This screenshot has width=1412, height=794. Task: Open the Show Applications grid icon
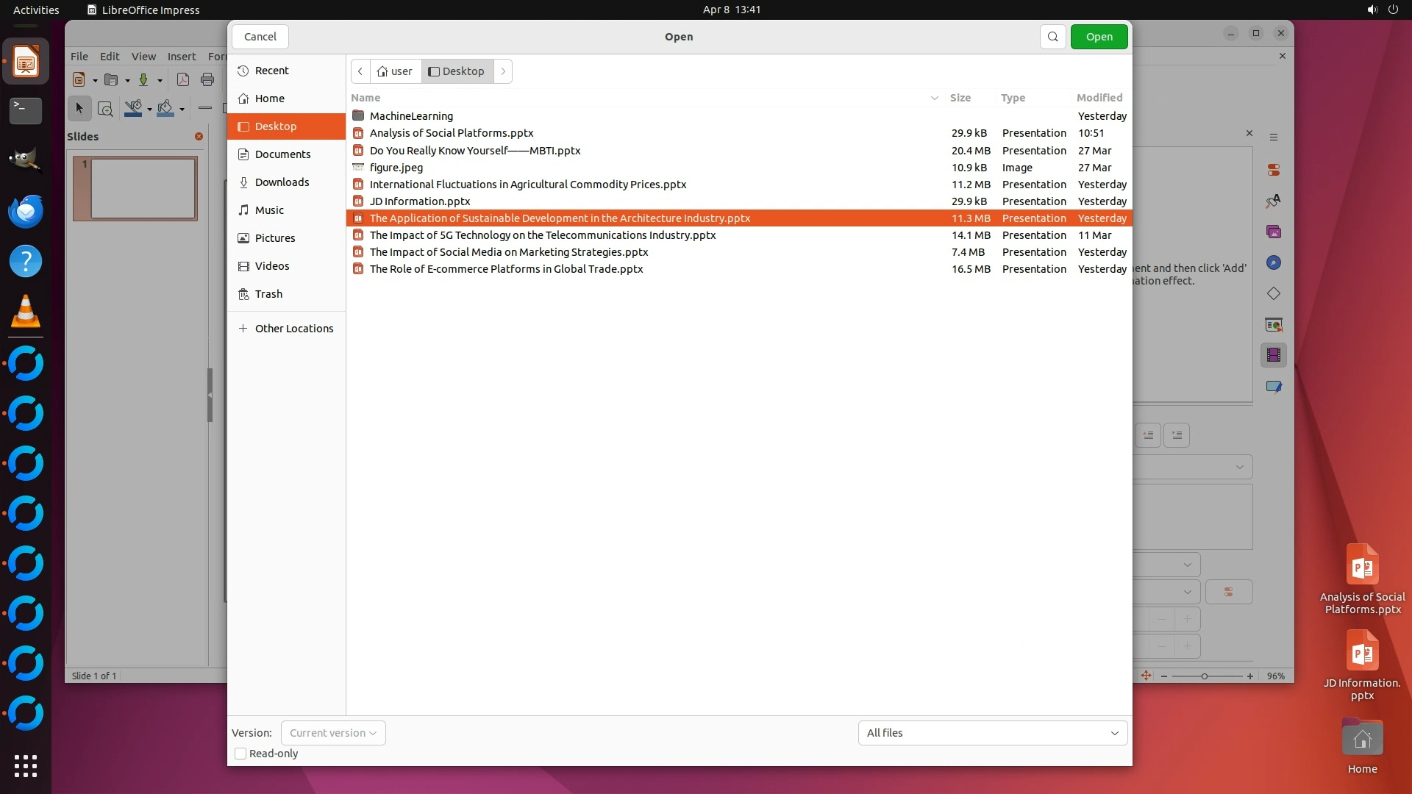pos(26,765)
